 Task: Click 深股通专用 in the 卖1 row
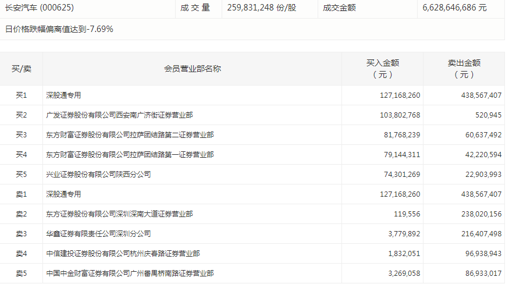coord(63,194)
